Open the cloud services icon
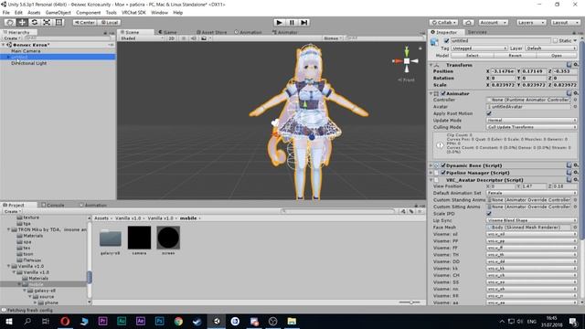Viewport: 585px width, 329px height. (x=468, y=22)
